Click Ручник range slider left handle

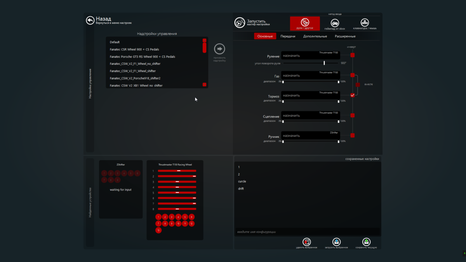click(x=283, y=141)
